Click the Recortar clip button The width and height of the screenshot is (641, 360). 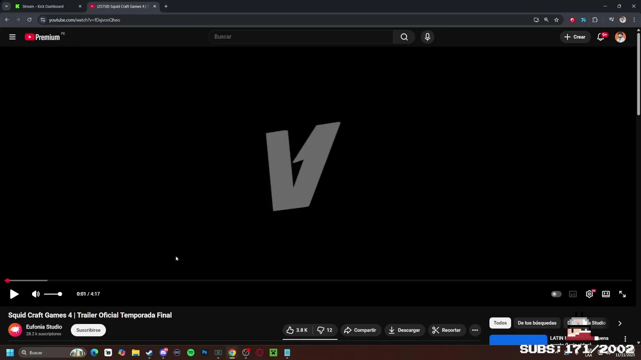(446, 330)
